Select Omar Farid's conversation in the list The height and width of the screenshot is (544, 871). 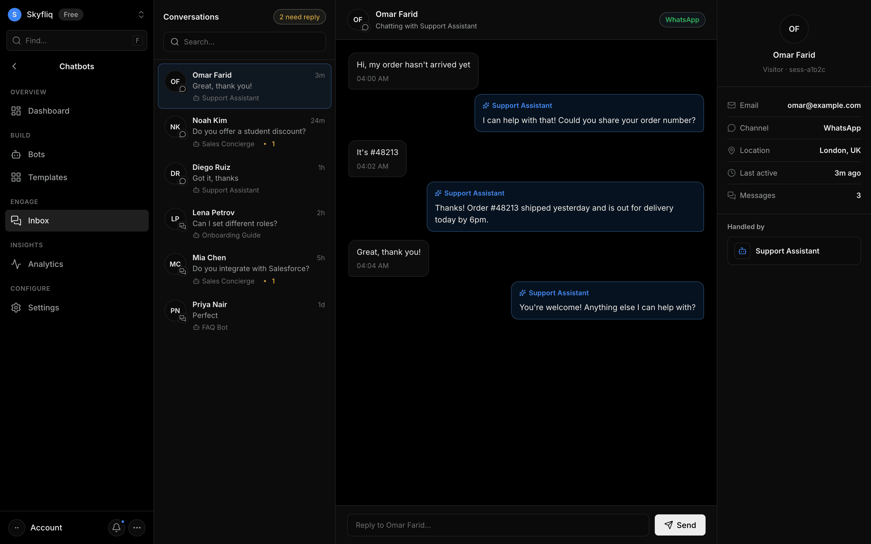point(244,86)
